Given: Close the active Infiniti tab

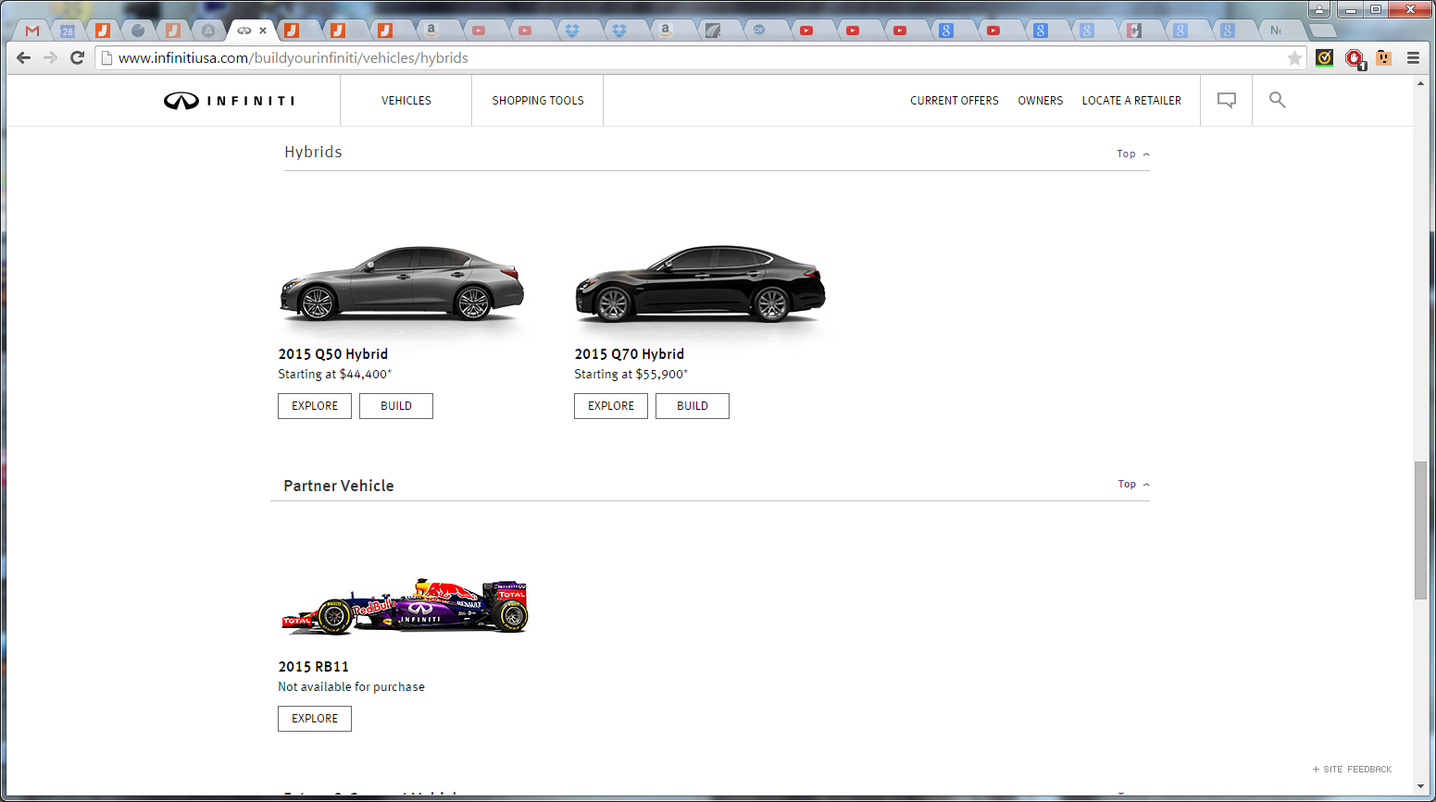Looking at the screenshot, I should click(x=263, y=31).
